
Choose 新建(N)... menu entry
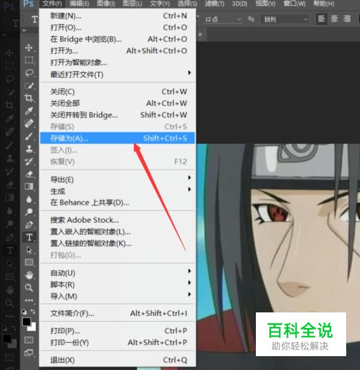[117, 16]
